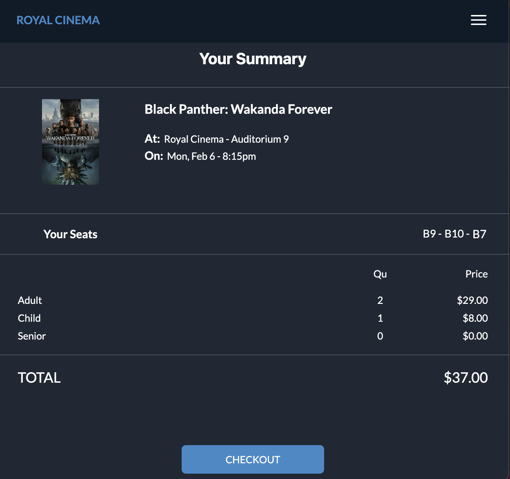Open the hamburger navigation menu
This screenshot has height=479, width=510.
coord(478,20)
